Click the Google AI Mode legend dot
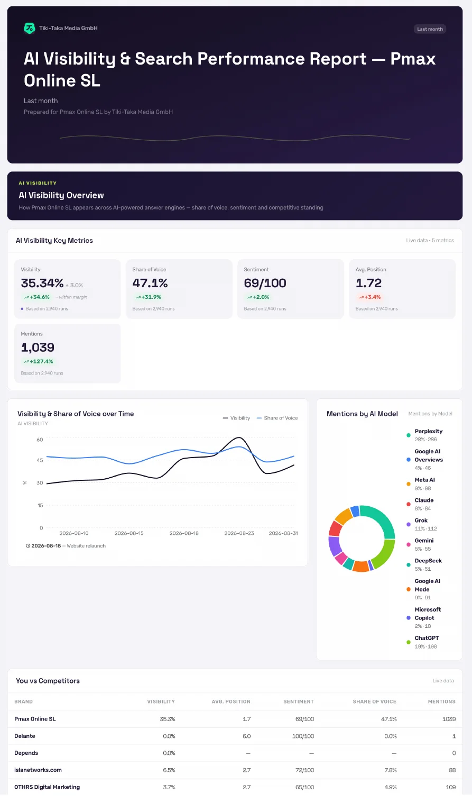Image resolution: width=472 pixels, height=803 pixels. coord(409,589)
